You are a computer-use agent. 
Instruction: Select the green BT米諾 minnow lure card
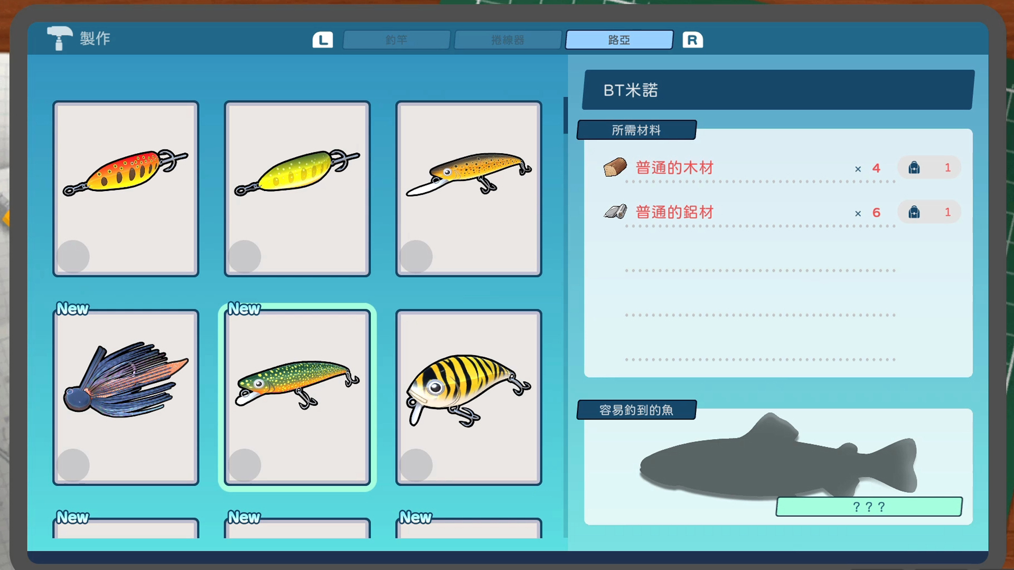point(297,397)
